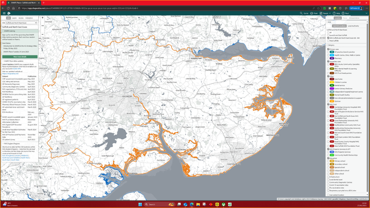The width and height of the screenshot is (370, 208).
Task: Open the Panels dropdown in header
Action: pos(325,13)
